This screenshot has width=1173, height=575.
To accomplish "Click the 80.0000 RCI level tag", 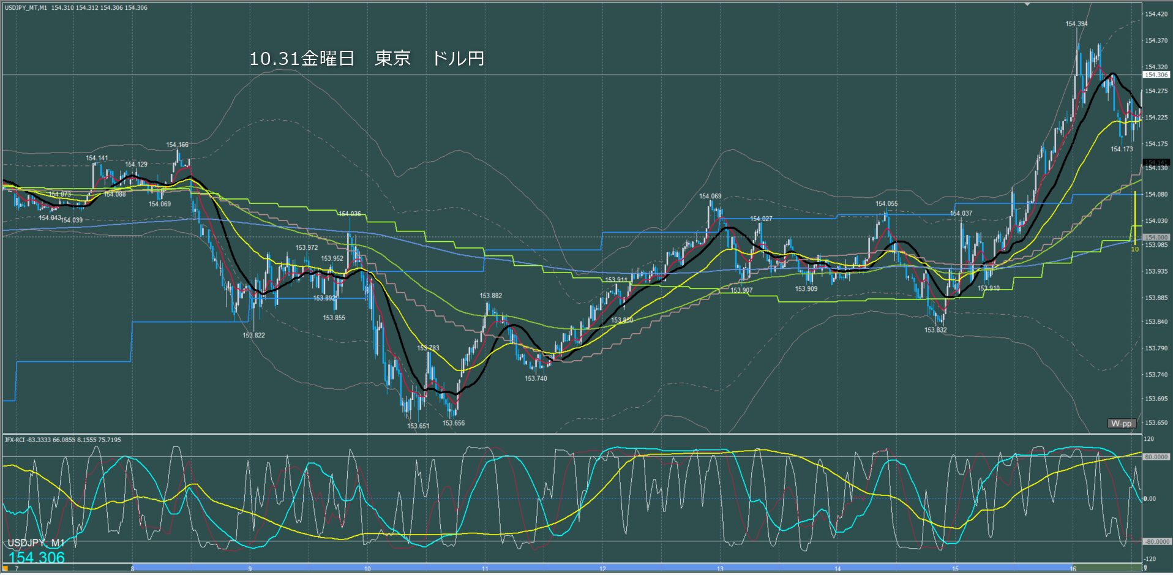I will 1156,457.
